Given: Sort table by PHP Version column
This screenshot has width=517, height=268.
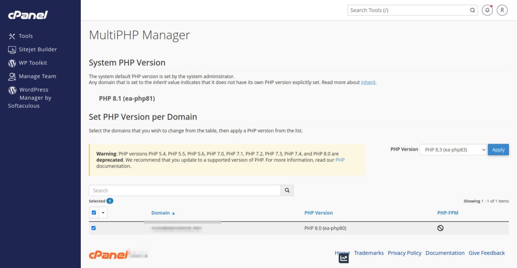Looking at the screenshot, I should (318, 213).
